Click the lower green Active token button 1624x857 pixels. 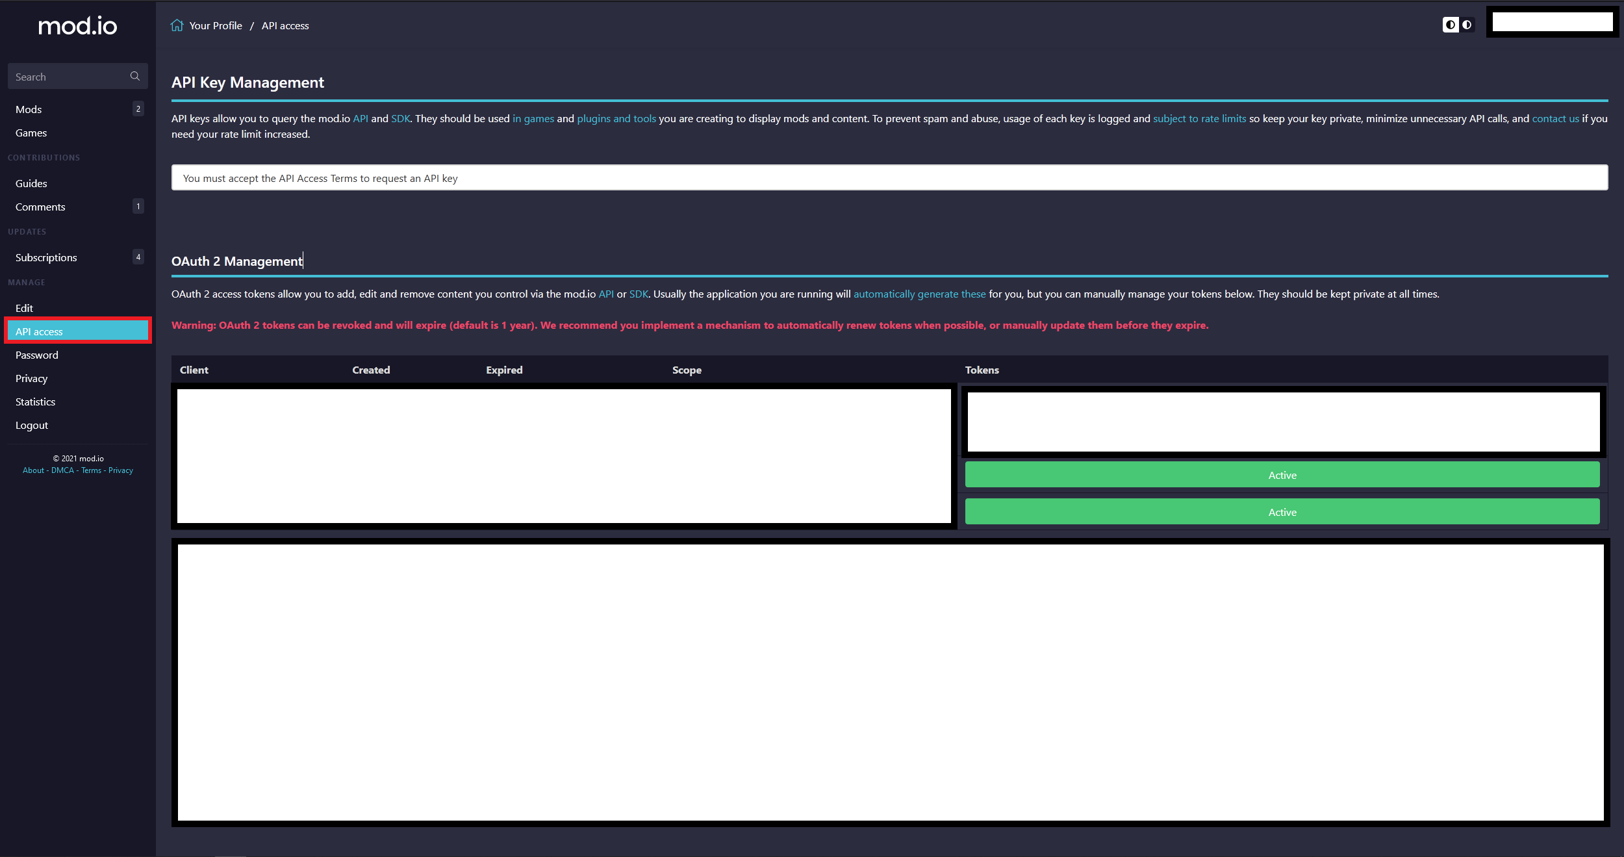click(1282, 512)
